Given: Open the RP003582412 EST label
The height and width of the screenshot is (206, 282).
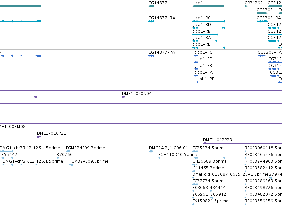Looking at the screenshot, I should pos(263,168).
